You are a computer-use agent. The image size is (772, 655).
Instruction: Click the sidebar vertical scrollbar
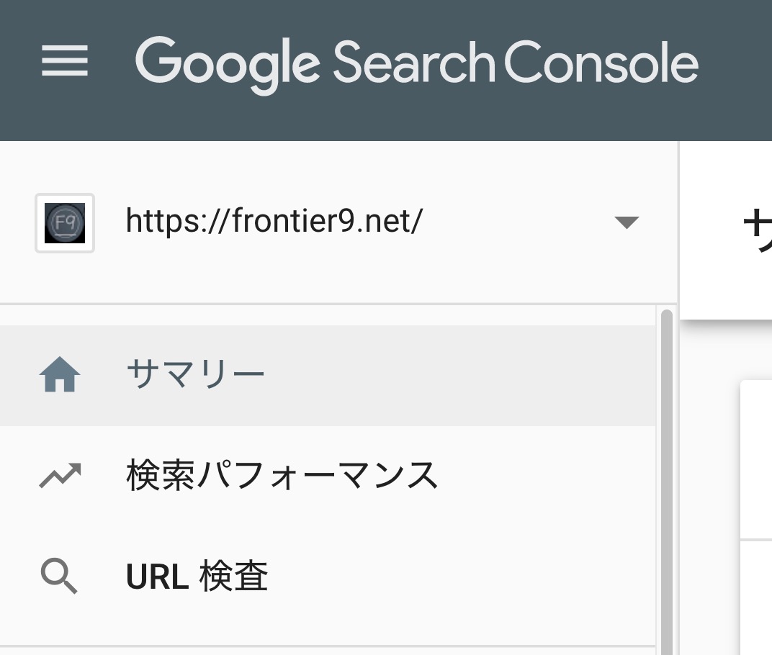click(x=667, y=482)
